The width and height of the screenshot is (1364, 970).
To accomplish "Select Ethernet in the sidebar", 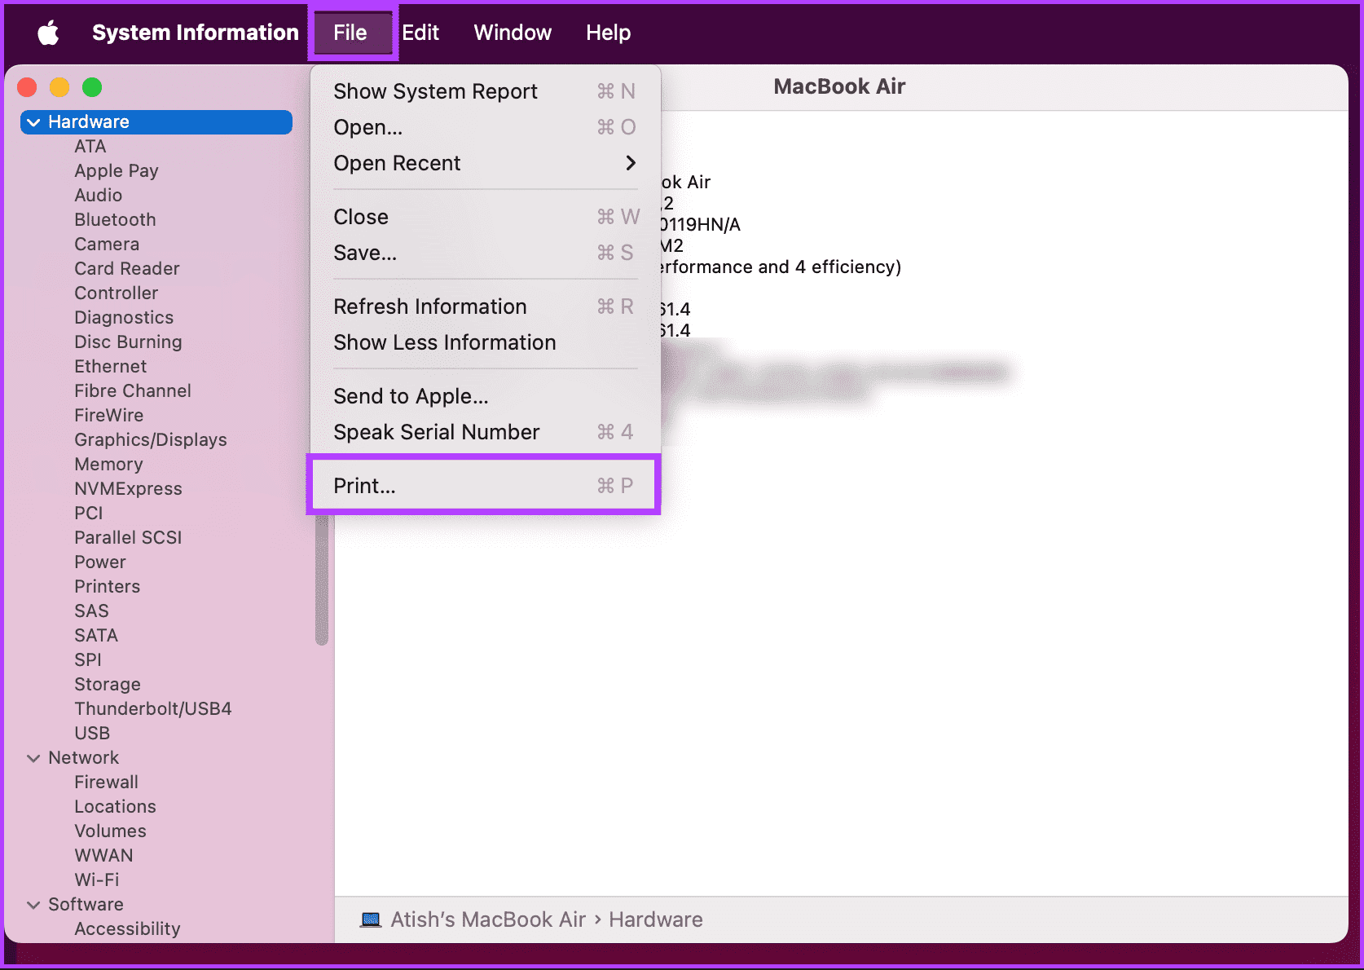I will pos(111,367).
